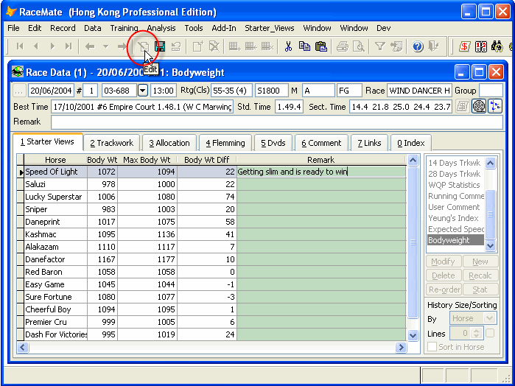
Task: Go to first record toolbar icon
Action: click(20, 46)
